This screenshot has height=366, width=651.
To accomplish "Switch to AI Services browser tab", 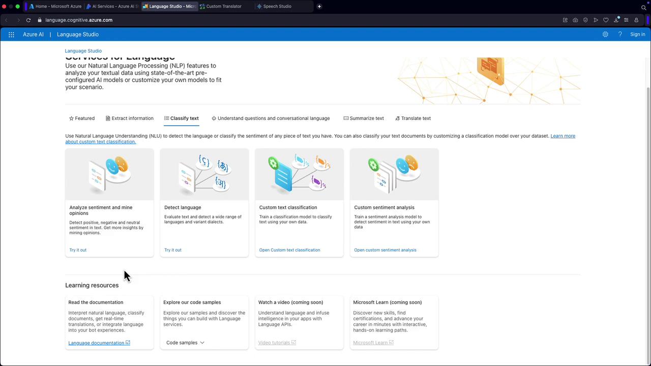I will pos(112,7).
